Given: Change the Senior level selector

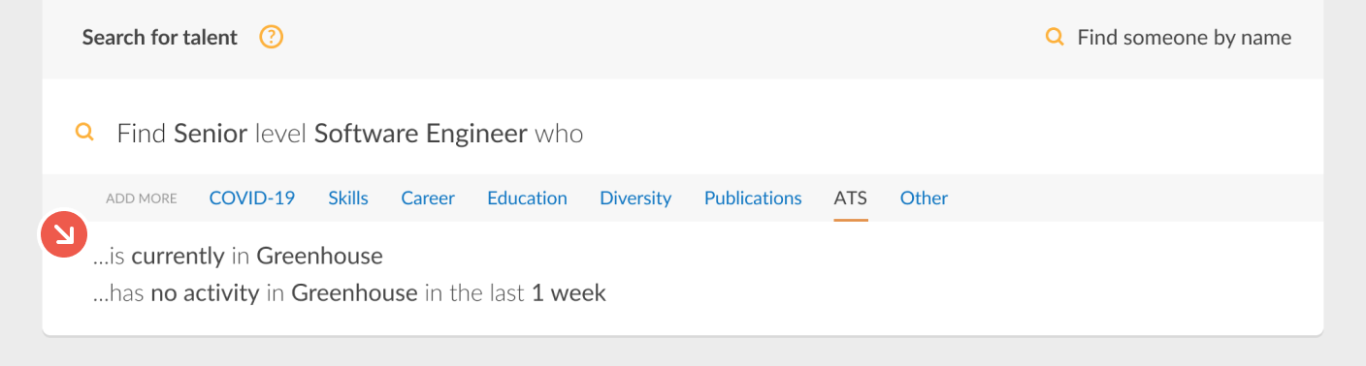Looking at the screenshot, I should click(x=211, y=133).
